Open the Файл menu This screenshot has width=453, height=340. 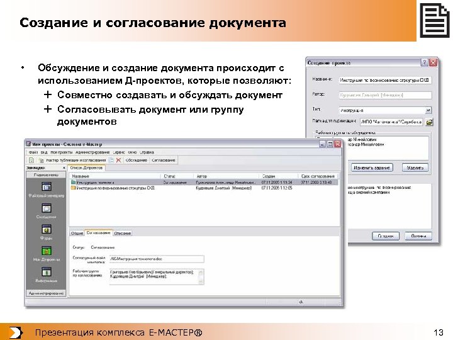[x=33, y=152]
